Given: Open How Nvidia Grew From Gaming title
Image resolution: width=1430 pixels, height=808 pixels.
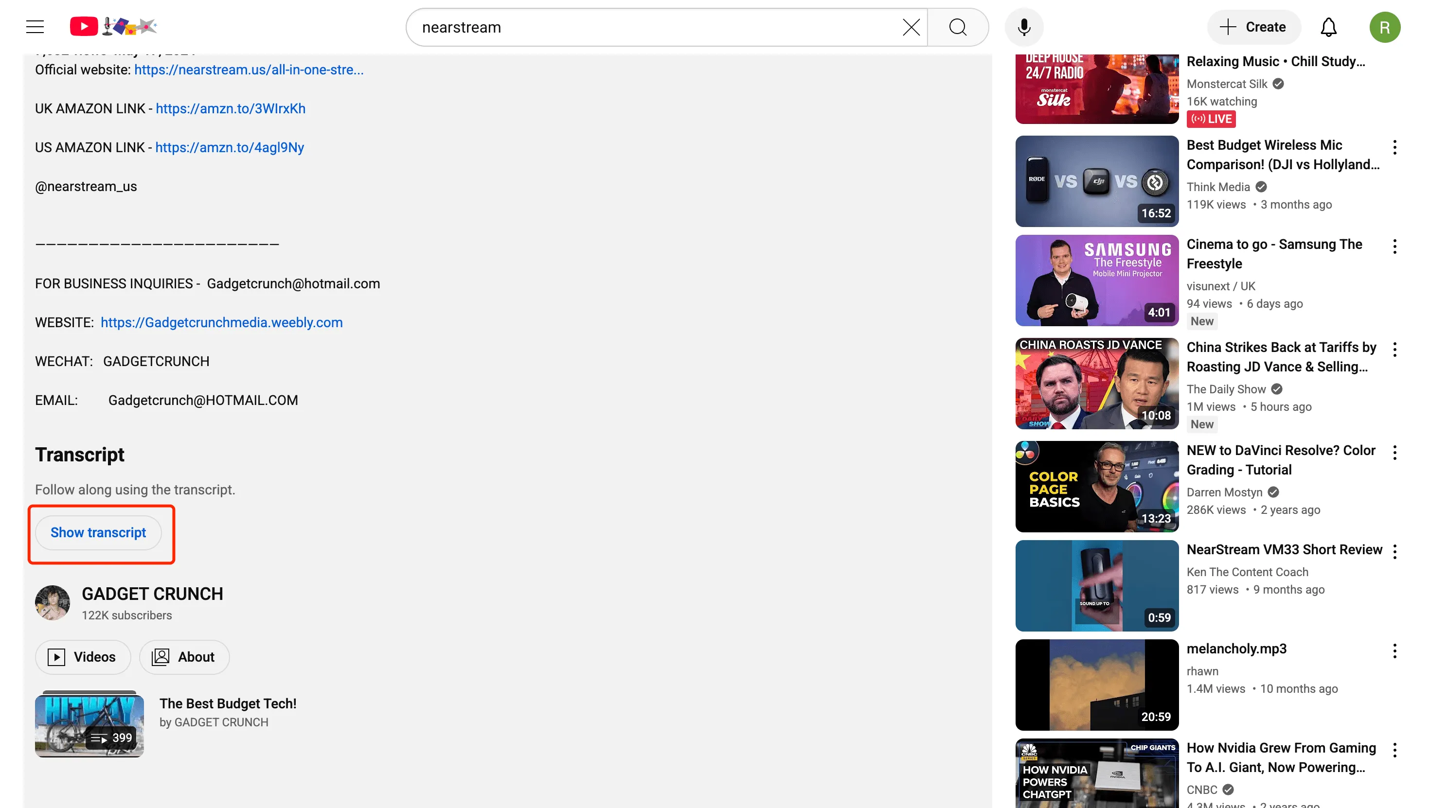Looking at the screenshot, I should click(x=1281, y=757).
